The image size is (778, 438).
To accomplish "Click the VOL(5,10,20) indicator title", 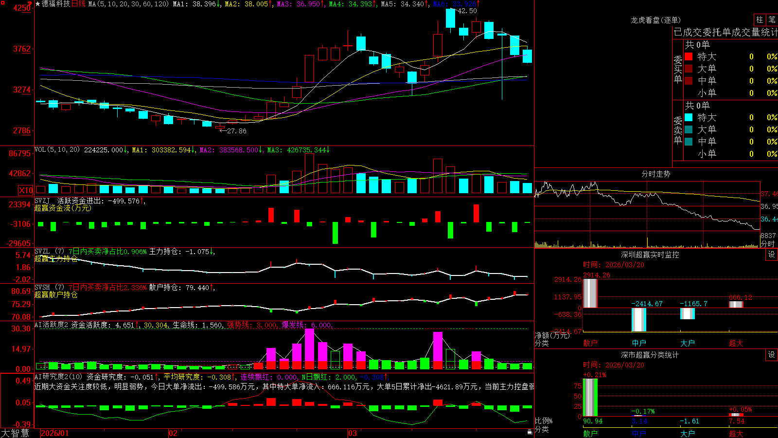I will 57,150.
